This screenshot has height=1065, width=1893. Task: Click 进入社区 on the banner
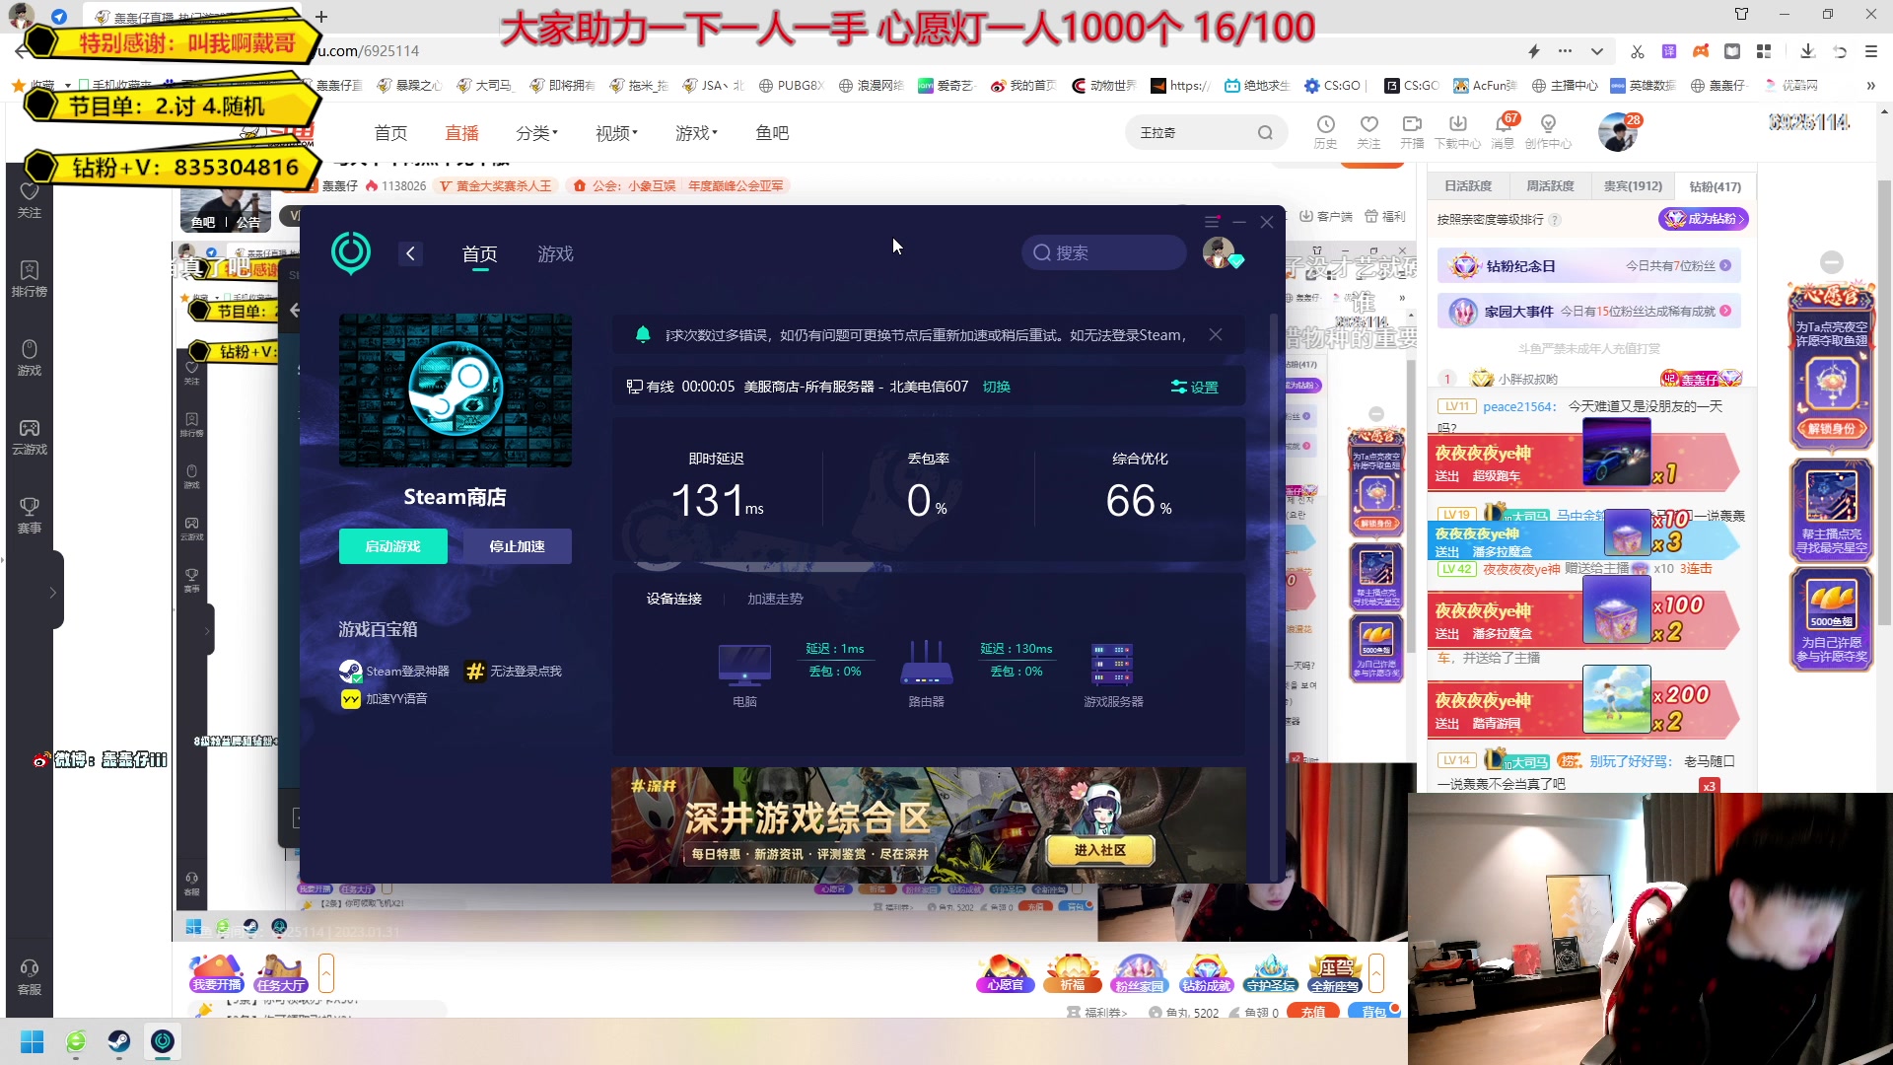1100,850
